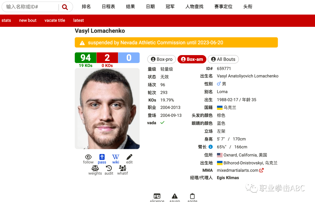Open the stats tab in red bar
Screen dimensions: 315x202
click(6, 20)
